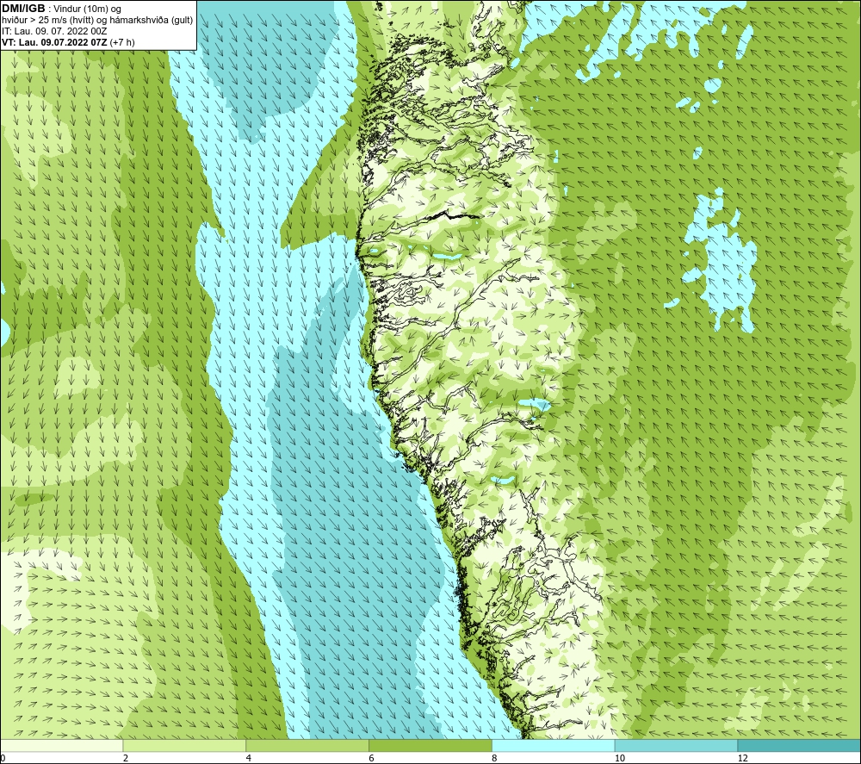Click the 8–10 m/s light cyan swatch
The width and height of the screenshot is (861, 764).
pyautogui.click(x=554, y=746)
